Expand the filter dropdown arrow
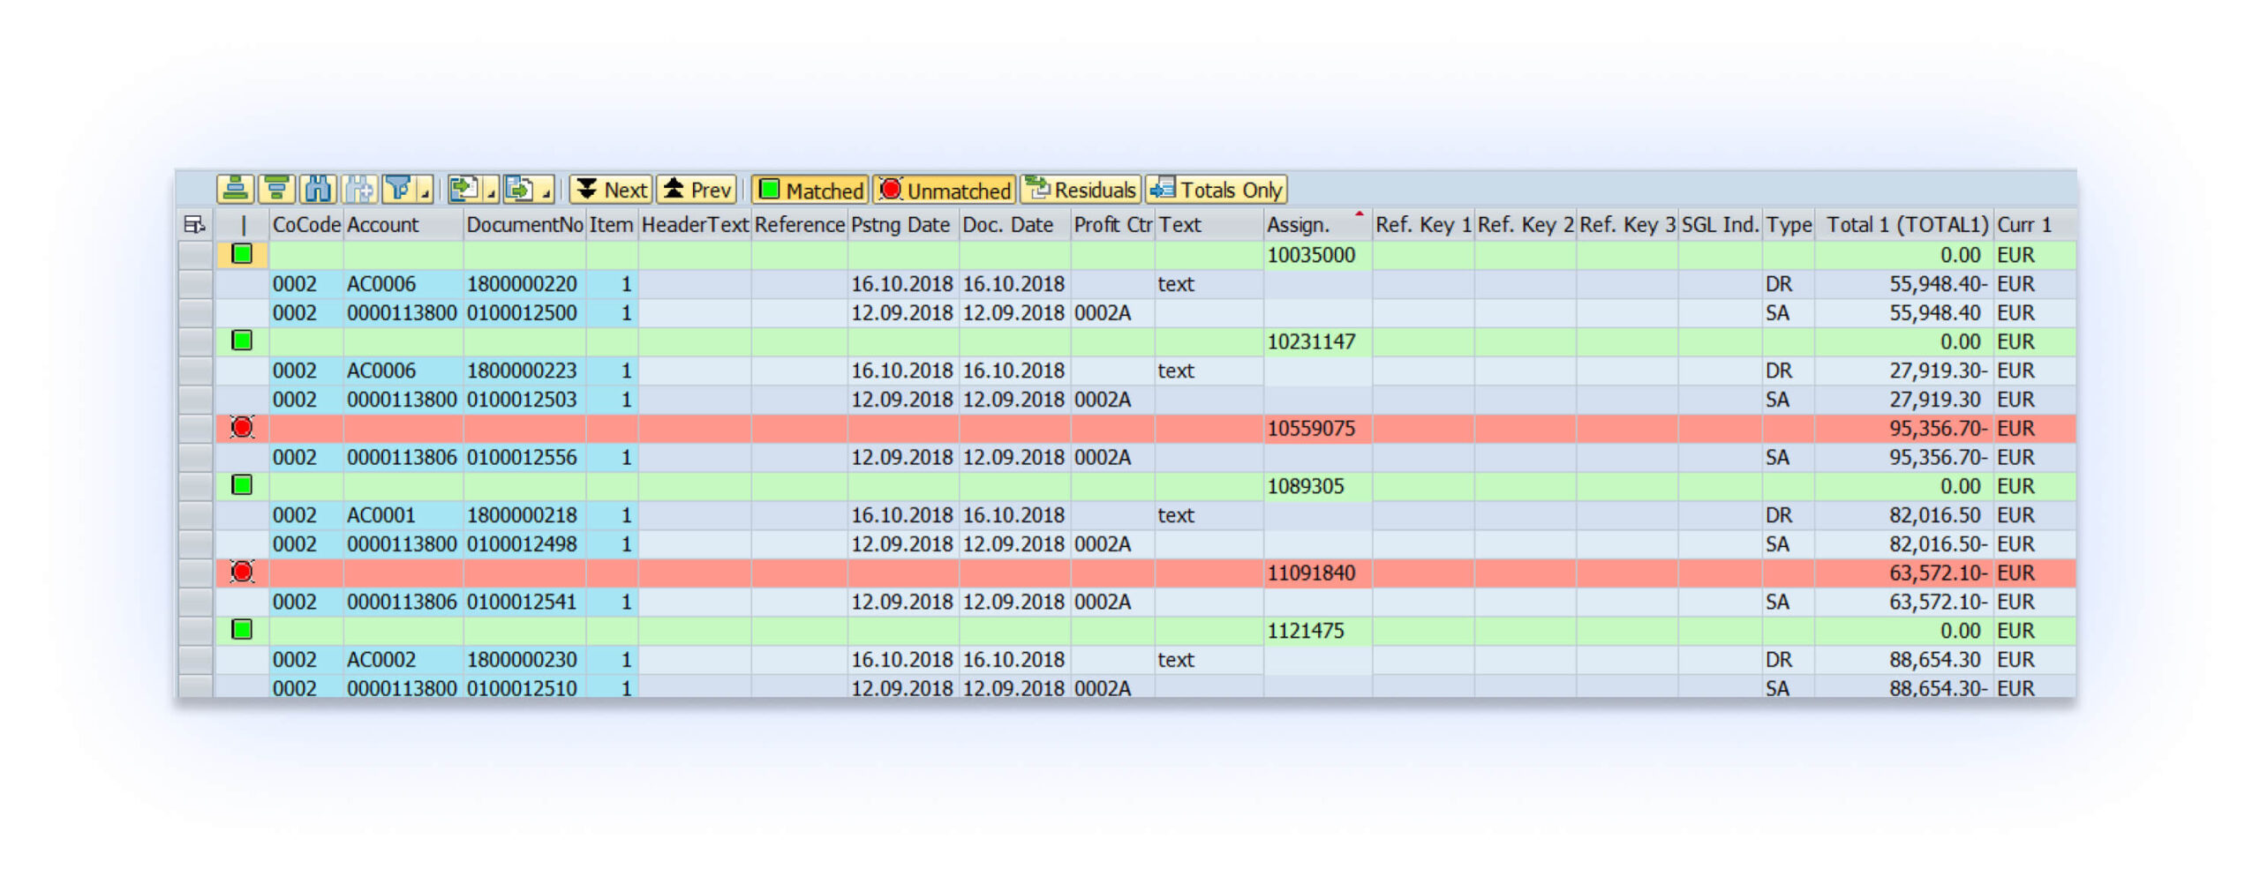This screenshot has height=869, width=2260. pos(426,191)
